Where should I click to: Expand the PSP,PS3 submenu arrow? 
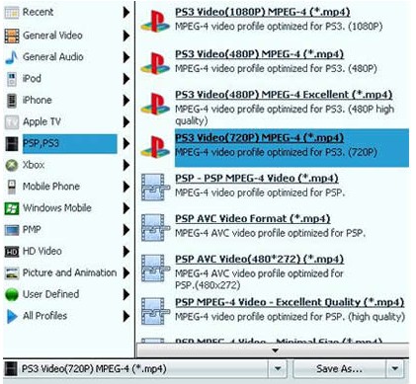(x=126, y=144)
